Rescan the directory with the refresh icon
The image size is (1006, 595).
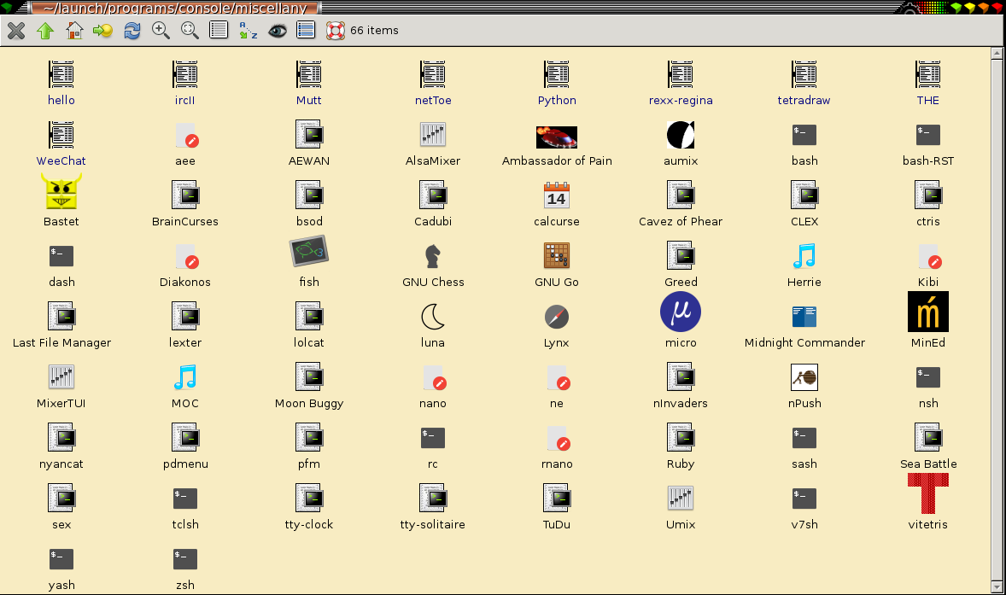coord(132,30)
